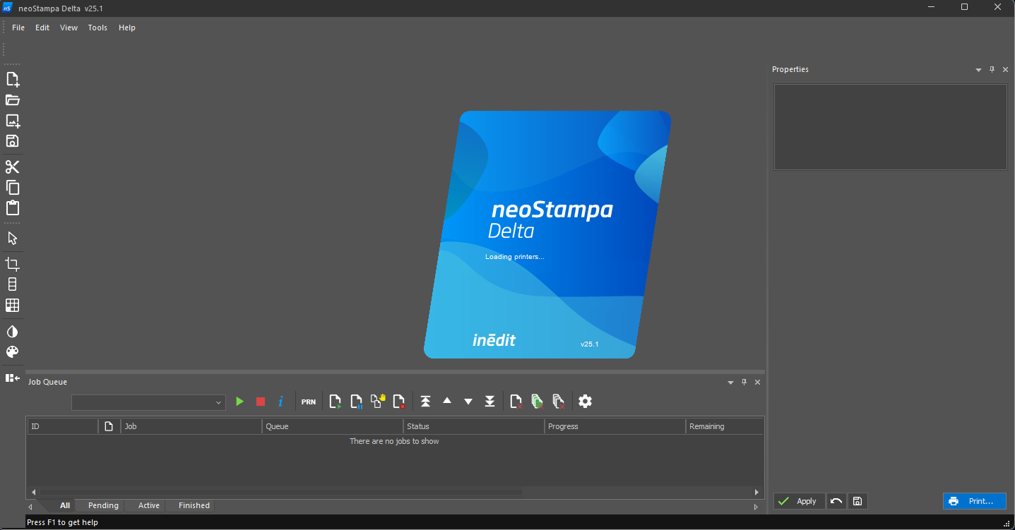Click the Print... button
Image resolution: width=1015 pixels, height=530 pixels.
tap(974, 501)
